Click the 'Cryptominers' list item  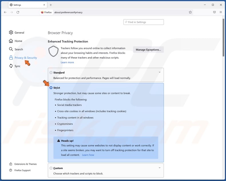pyautogui.click(x=65, y=124)
